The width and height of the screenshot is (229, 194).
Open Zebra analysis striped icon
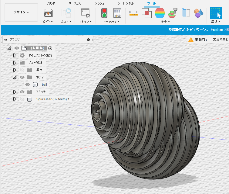click(x=160, y=13)
